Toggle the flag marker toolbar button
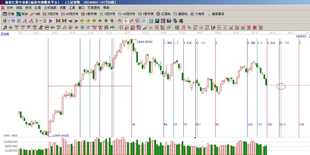The image size is (310, 155). coord(51,21)
